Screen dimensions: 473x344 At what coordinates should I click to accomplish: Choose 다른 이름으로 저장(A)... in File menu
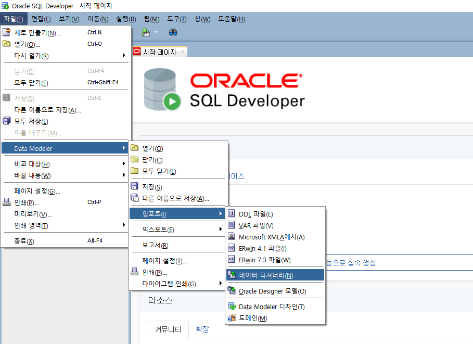(x=65, y=109)
